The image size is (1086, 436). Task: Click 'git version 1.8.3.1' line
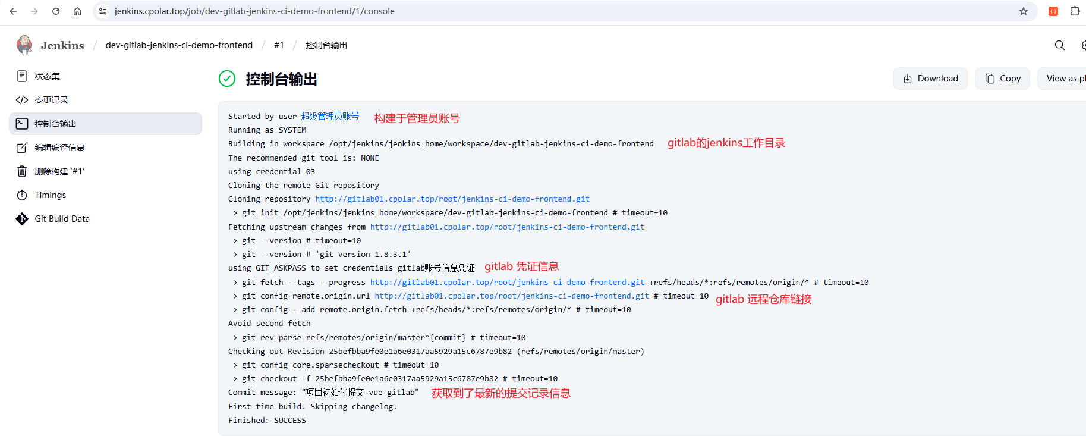[x=322, y=255]
